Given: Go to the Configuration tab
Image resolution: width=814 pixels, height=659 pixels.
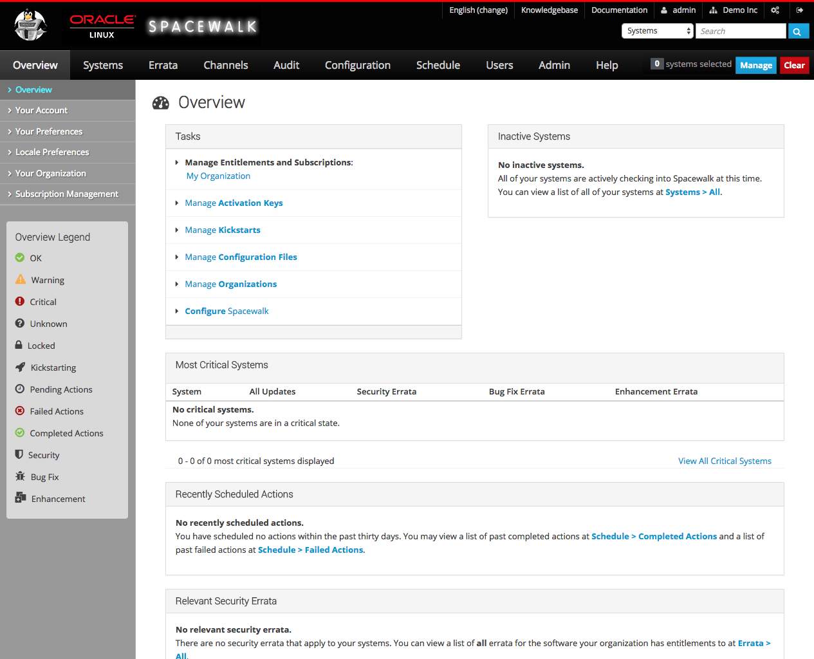Looking at the screenshot, I should point(358,65).
